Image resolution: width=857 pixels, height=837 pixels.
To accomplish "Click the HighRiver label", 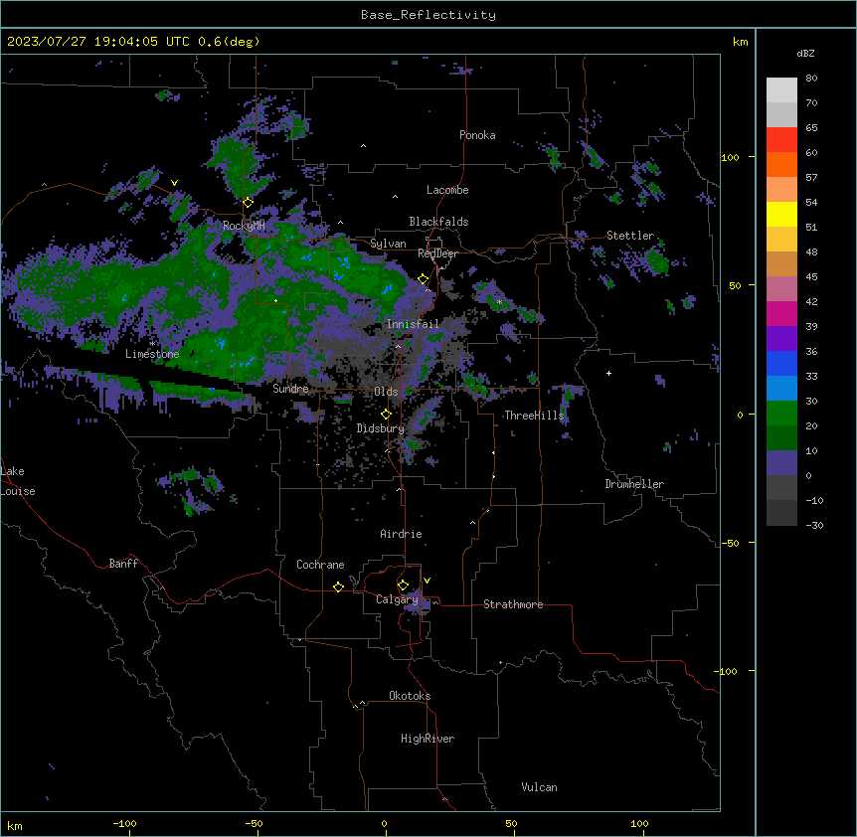I will tap(428, 739).
